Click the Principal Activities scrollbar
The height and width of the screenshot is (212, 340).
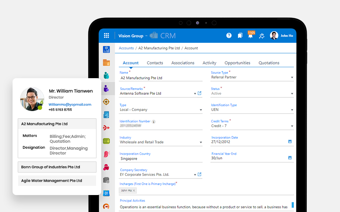tap(293, 205)
